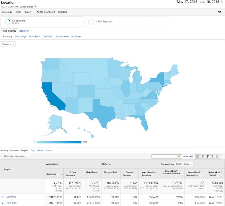Expand the Secondary dimension dropdown

click(16, 156)
